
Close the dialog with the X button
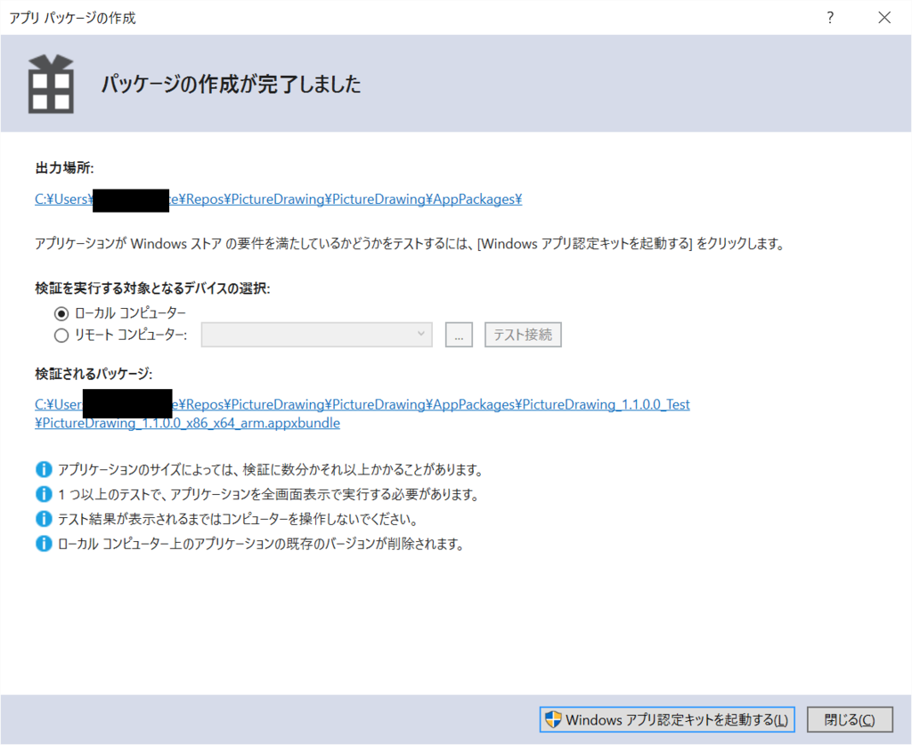point(884,17)
